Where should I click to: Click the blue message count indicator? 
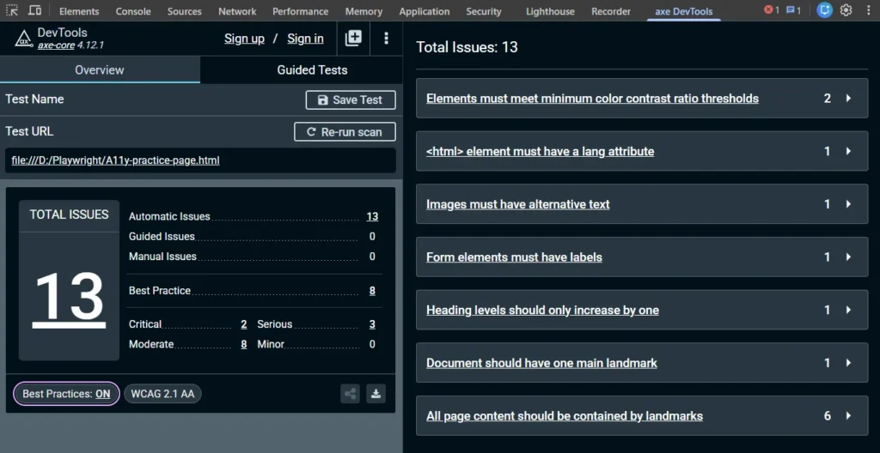pyautogui.click(x=793, y=10)
